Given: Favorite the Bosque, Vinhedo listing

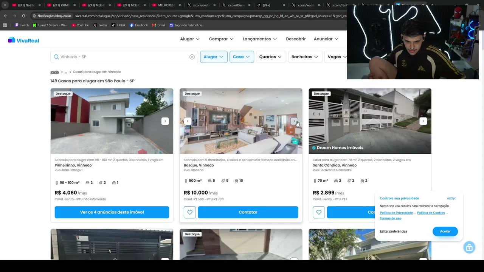Looking at the screenshot, I should pyautogui.click(x=190, y=212).
